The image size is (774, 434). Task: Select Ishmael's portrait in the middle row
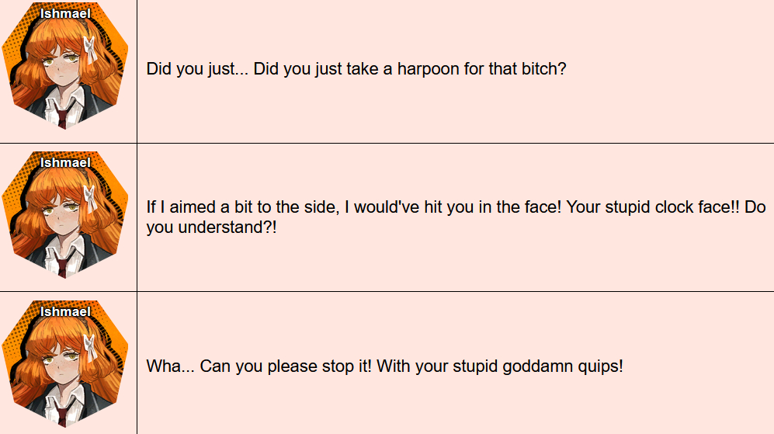(x=65, y=215)
